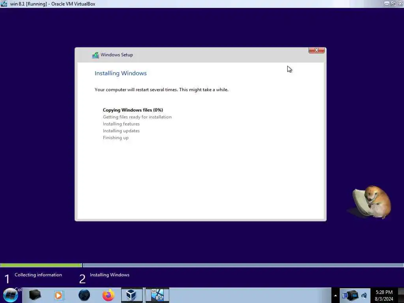The width and height of the screenshot is (404, 303).
Task: Minimize the VirtualBox VM window
Action: (x=387, y=4)
